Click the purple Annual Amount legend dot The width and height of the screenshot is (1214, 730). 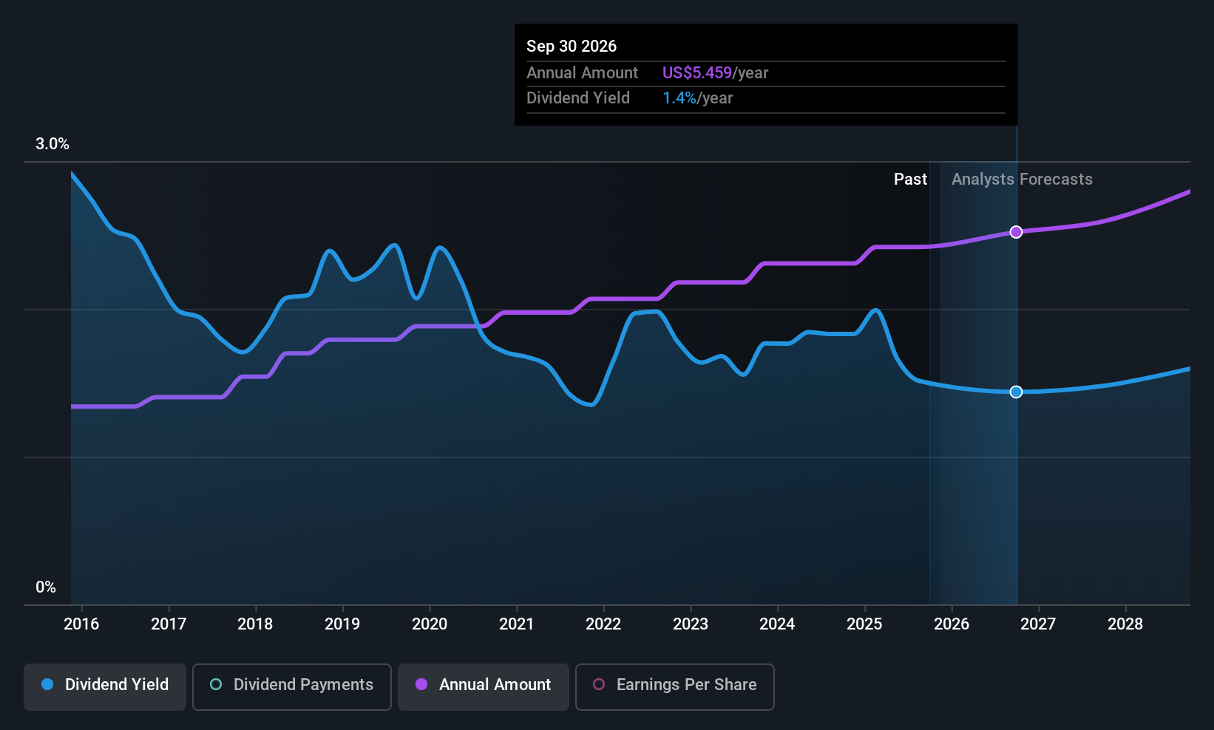point(421,685)
